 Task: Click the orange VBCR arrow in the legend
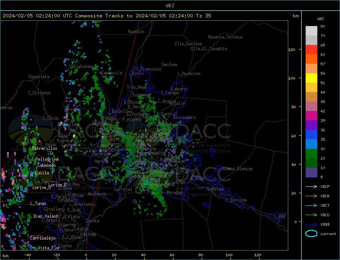(x=311, y=196)
